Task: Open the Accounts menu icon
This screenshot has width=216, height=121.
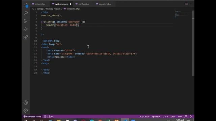Action: pyautogui.click(x=26, y=103)
